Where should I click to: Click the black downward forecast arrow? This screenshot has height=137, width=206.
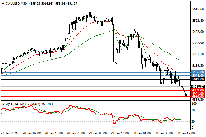tap(184, 91)
